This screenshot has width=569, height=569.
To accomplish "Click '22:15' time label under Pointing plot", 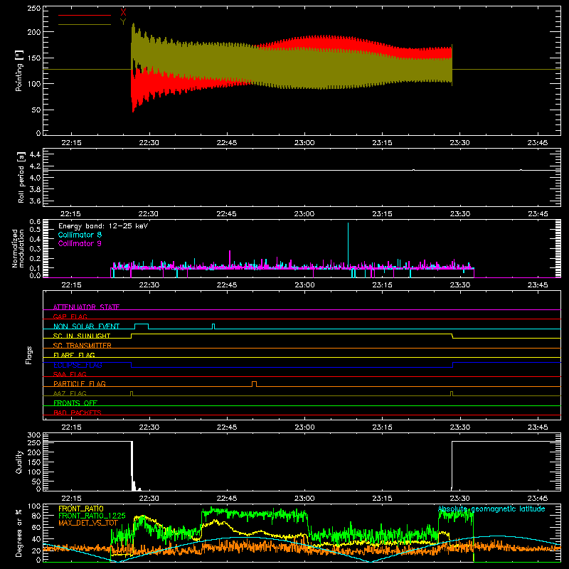I will coord(71,143).
